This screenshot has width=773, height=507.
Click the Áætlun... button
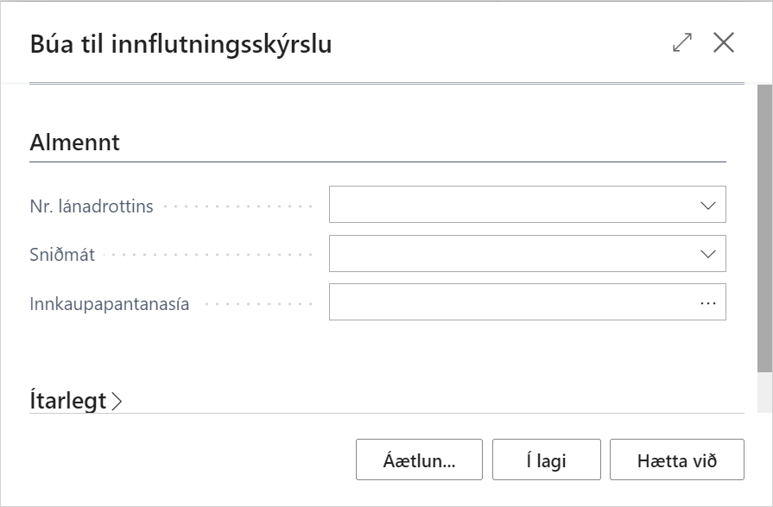coord(419,460)
